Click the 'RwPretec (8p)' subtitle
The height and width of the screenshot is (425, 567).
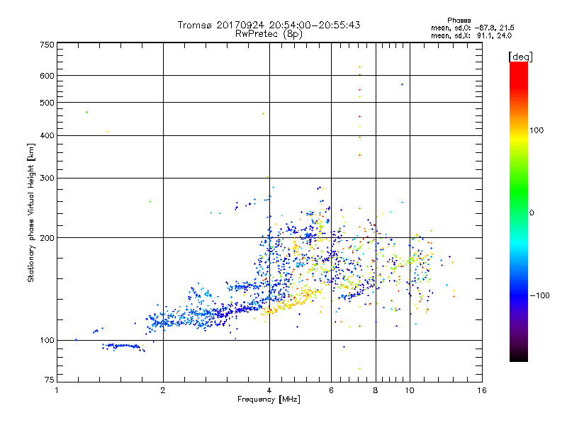tap(269, 34)
